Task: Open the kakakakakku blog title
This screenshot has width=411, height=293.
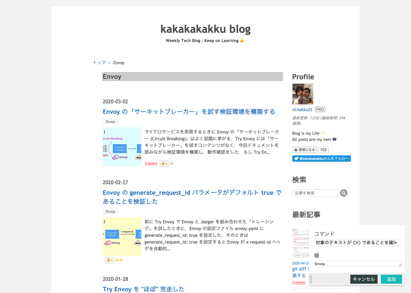Action: point(206,29)
